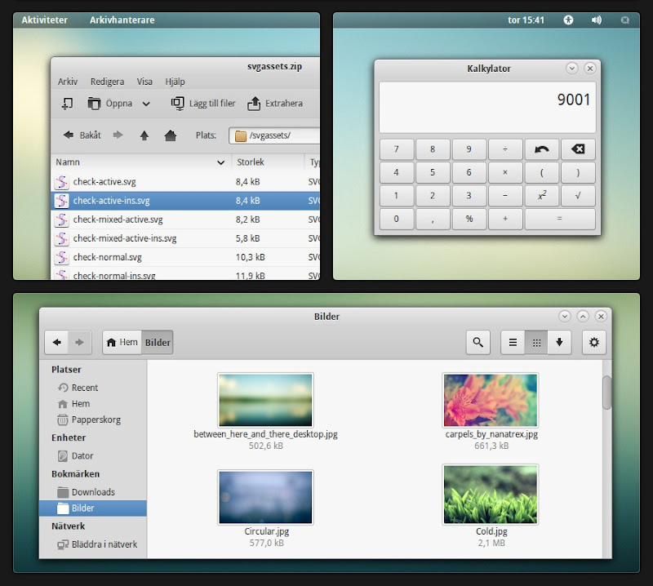This screenshot has height=586, width=653.
Task: Open search in Bilder file manager
Action: pyautogui.click(x=478, y=342)
